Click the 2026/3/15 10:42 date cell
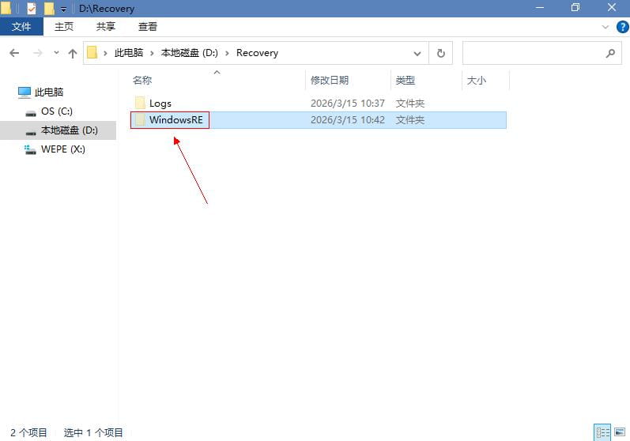This screenshot has width=630, height=441. coord(348,119)
